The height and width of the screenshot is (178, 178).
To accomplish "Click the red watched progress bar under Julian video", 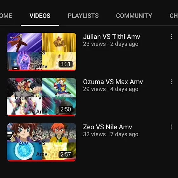I will (42, 70).
